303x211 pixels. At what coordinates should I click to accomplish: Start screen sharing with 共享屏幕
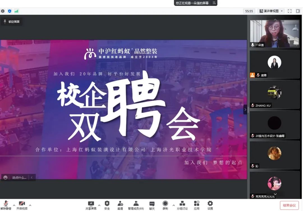point(91,205)
